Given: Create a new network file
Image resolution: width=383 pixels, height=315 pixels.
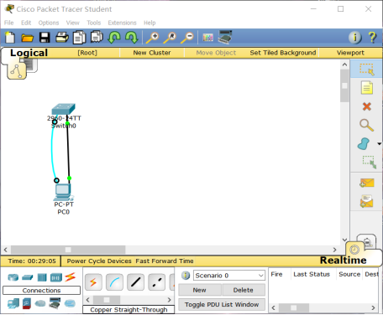Looking at the screenshot, I should pos(10,38).
